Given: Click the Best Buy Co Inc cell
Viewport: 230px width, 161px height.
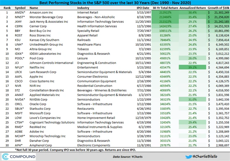Looking at the screenshot, I should [x=40, y=31].
